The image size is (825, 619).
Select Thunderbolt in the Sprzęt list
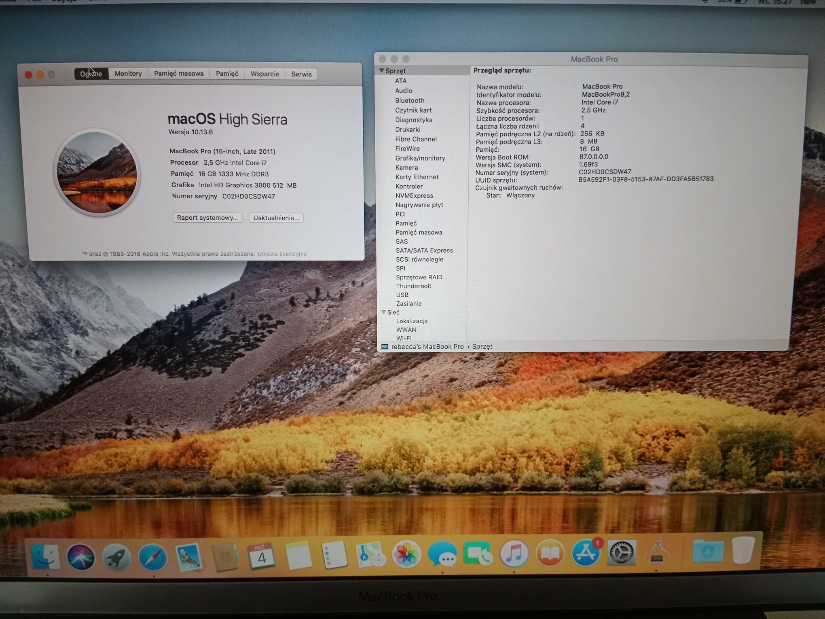(414, 286)
